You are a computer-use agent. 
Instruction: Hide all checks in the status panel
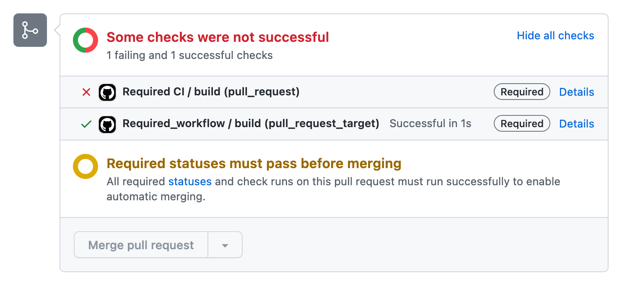pyautogui.click(x=555, y=36)
